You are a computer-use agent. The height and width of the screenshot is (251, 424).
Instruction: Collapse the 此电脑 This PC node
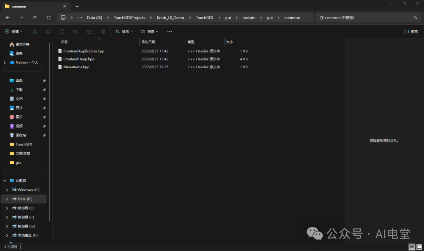(x=5, y=180)
